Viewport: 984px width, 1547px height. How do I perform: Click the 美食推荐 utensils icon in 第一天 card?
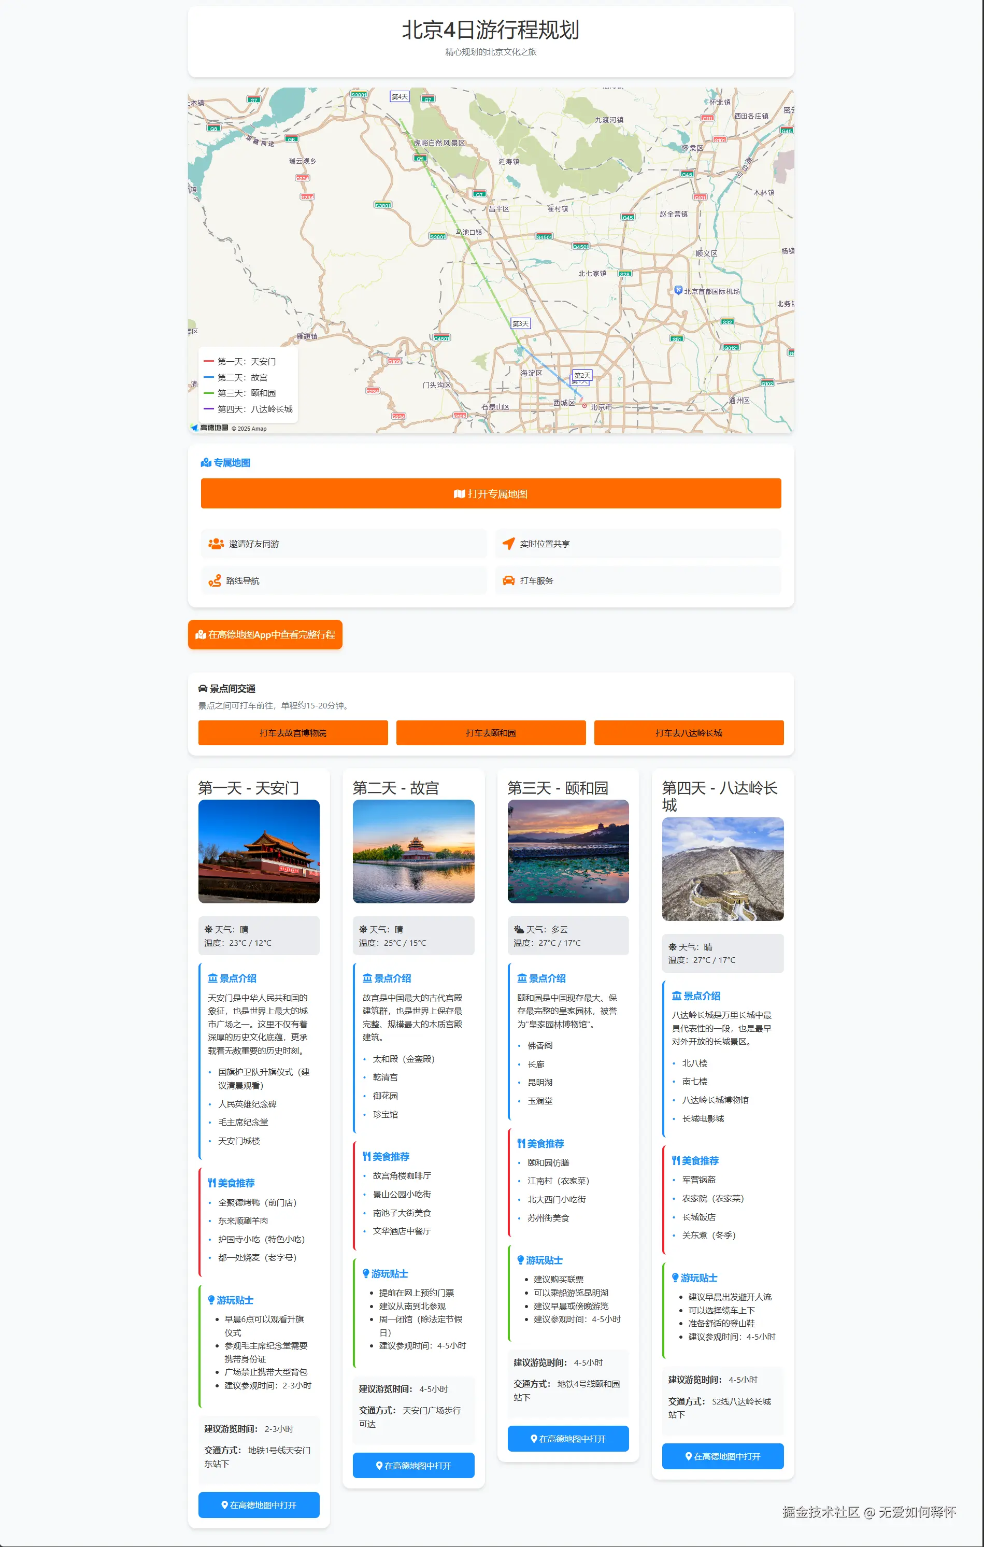tap(212, 1183)
